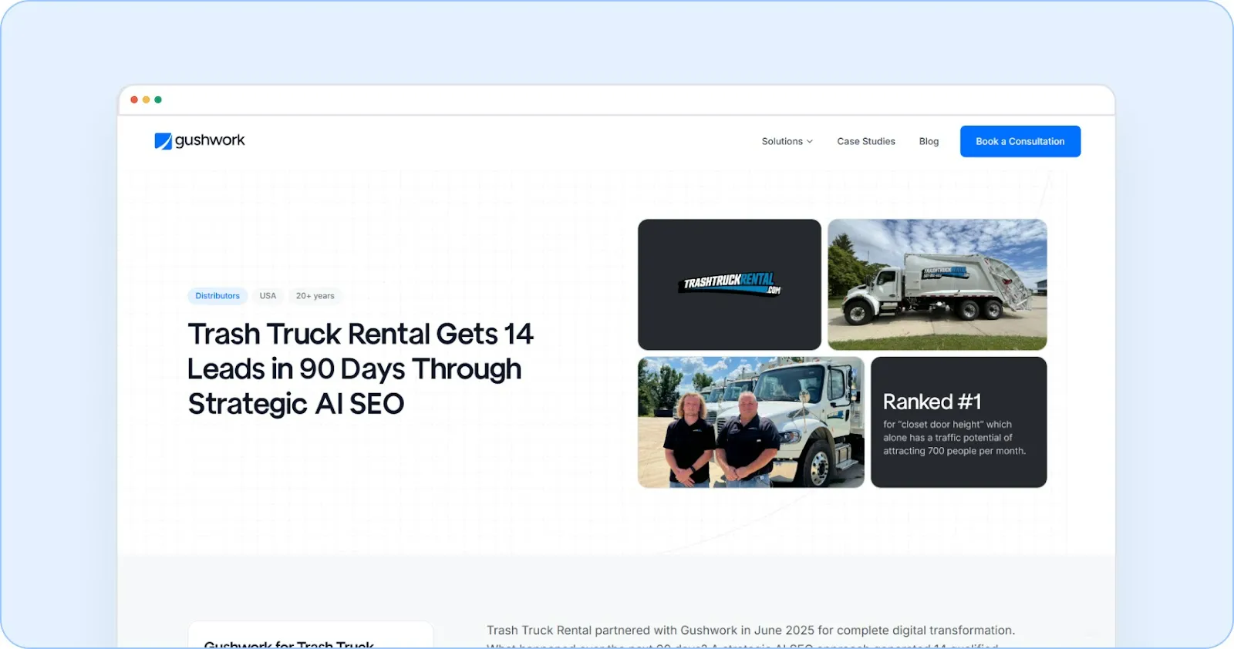Screen dimensions: 1234x649
Task: Open the garbage truck photo
Action: point(937,284)
